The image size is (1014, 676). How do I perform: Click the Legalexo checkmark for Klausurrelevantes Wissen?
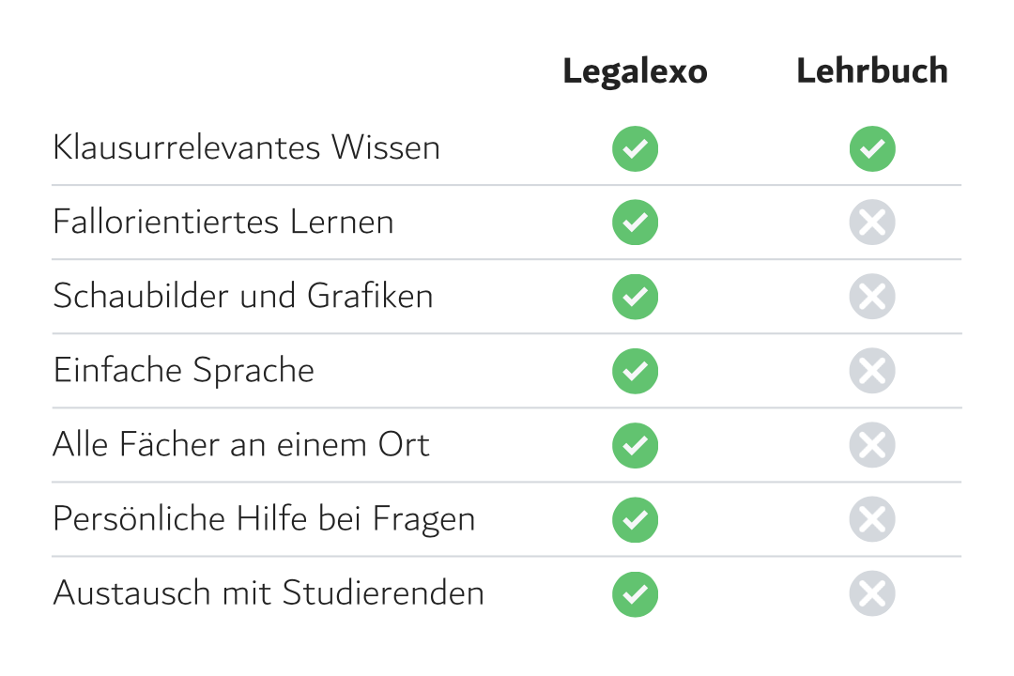(635, 148)
